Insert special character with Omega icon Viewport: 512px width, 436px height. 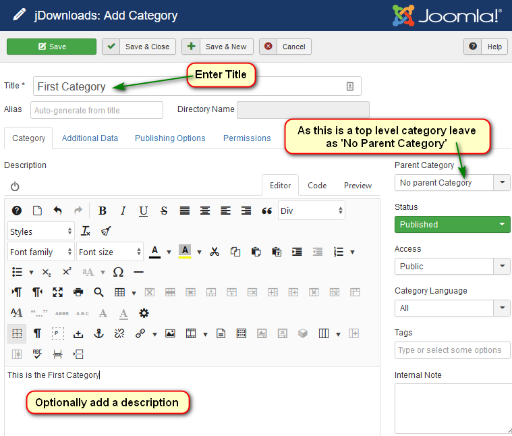coord(118,272)
